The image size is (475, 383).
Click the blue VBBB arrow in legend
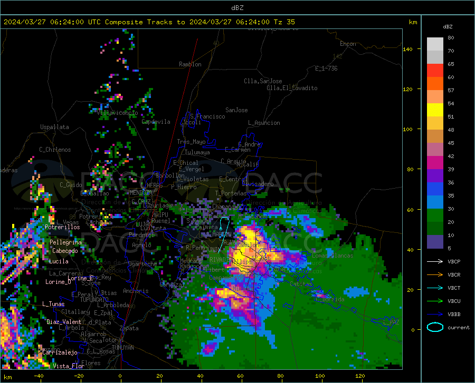click(435, 314)
